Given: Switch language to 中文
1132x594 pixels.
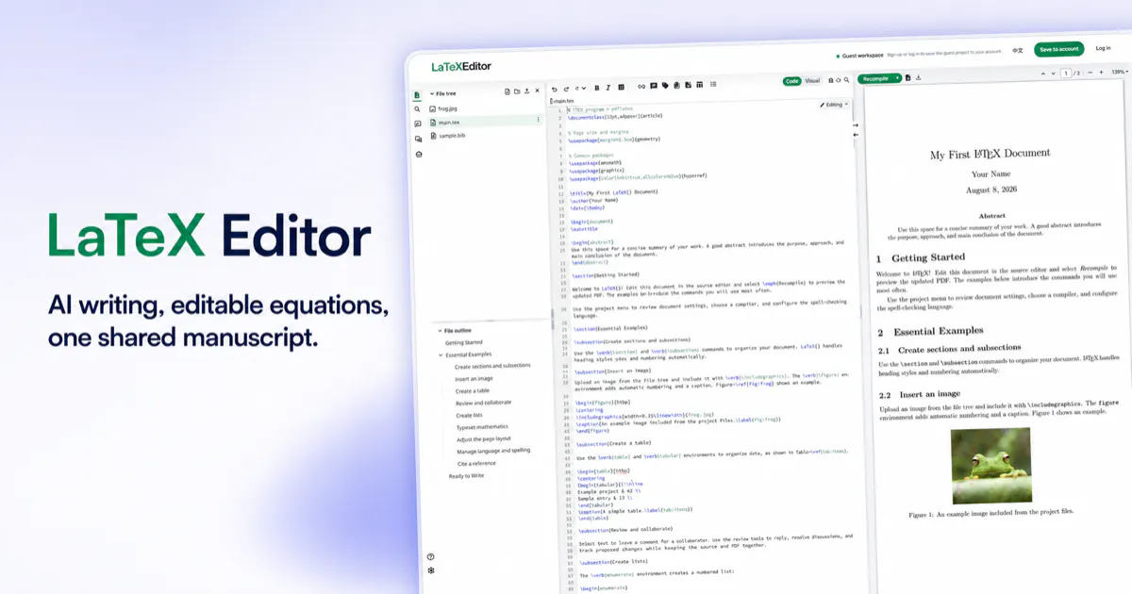Looking at the screenshot, I should click(x=1018, y=50).
